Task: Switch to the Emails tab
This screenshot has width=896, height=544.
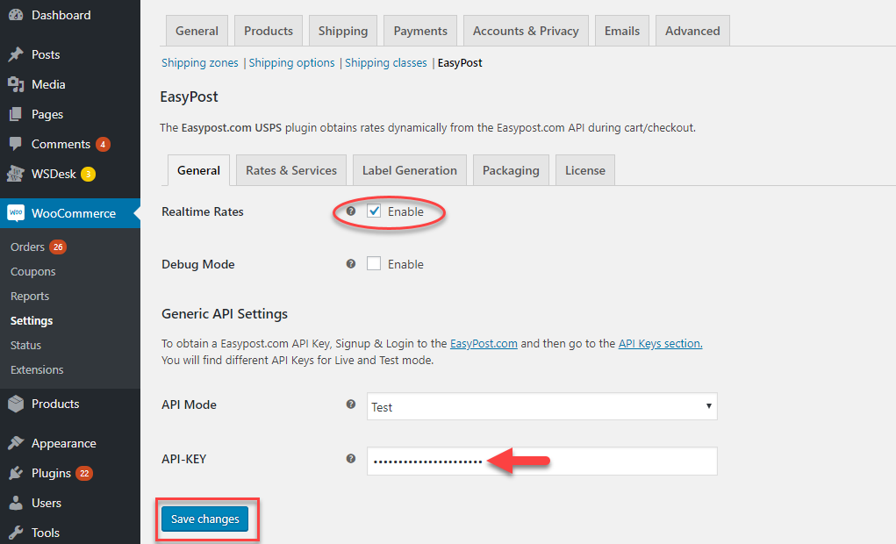Action: tap(622, 31)
